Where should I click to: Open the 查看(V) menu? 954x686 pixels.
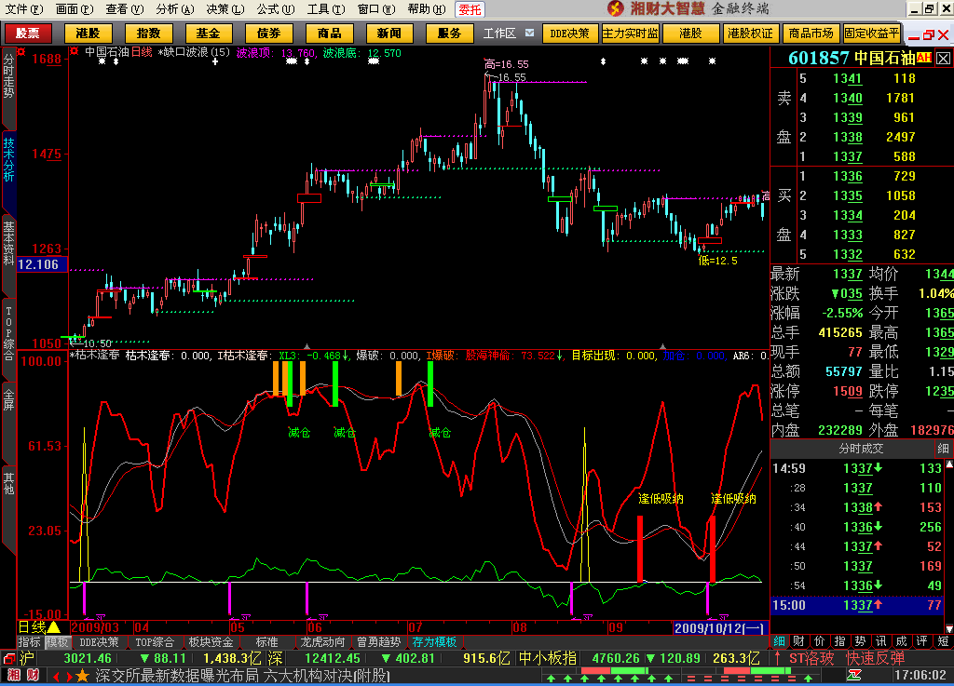pos(124,9)
